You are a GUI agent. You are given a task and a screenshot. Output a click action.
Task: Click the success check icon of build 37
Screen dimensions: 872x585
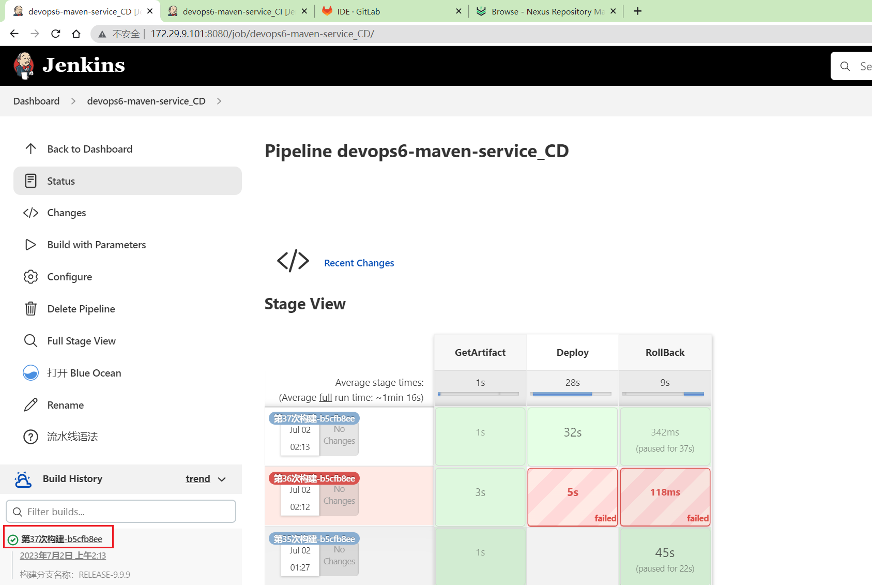pyautogui.click(x=13, y=540)
